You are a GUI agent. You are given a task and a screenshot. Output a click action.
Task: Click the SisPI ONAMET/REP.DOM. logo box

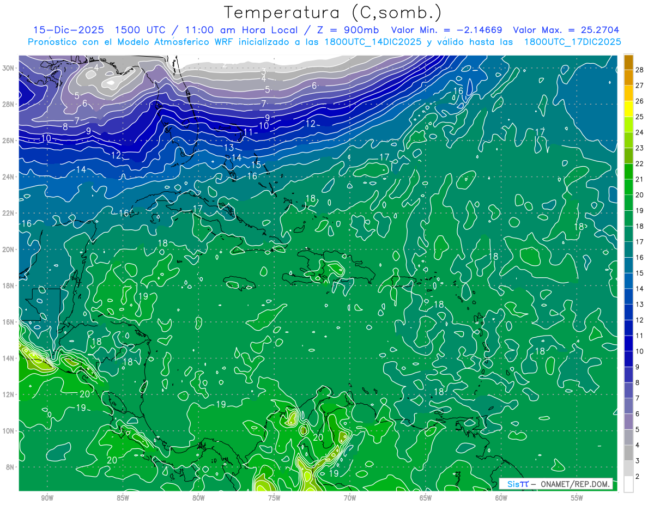(556, 484)
